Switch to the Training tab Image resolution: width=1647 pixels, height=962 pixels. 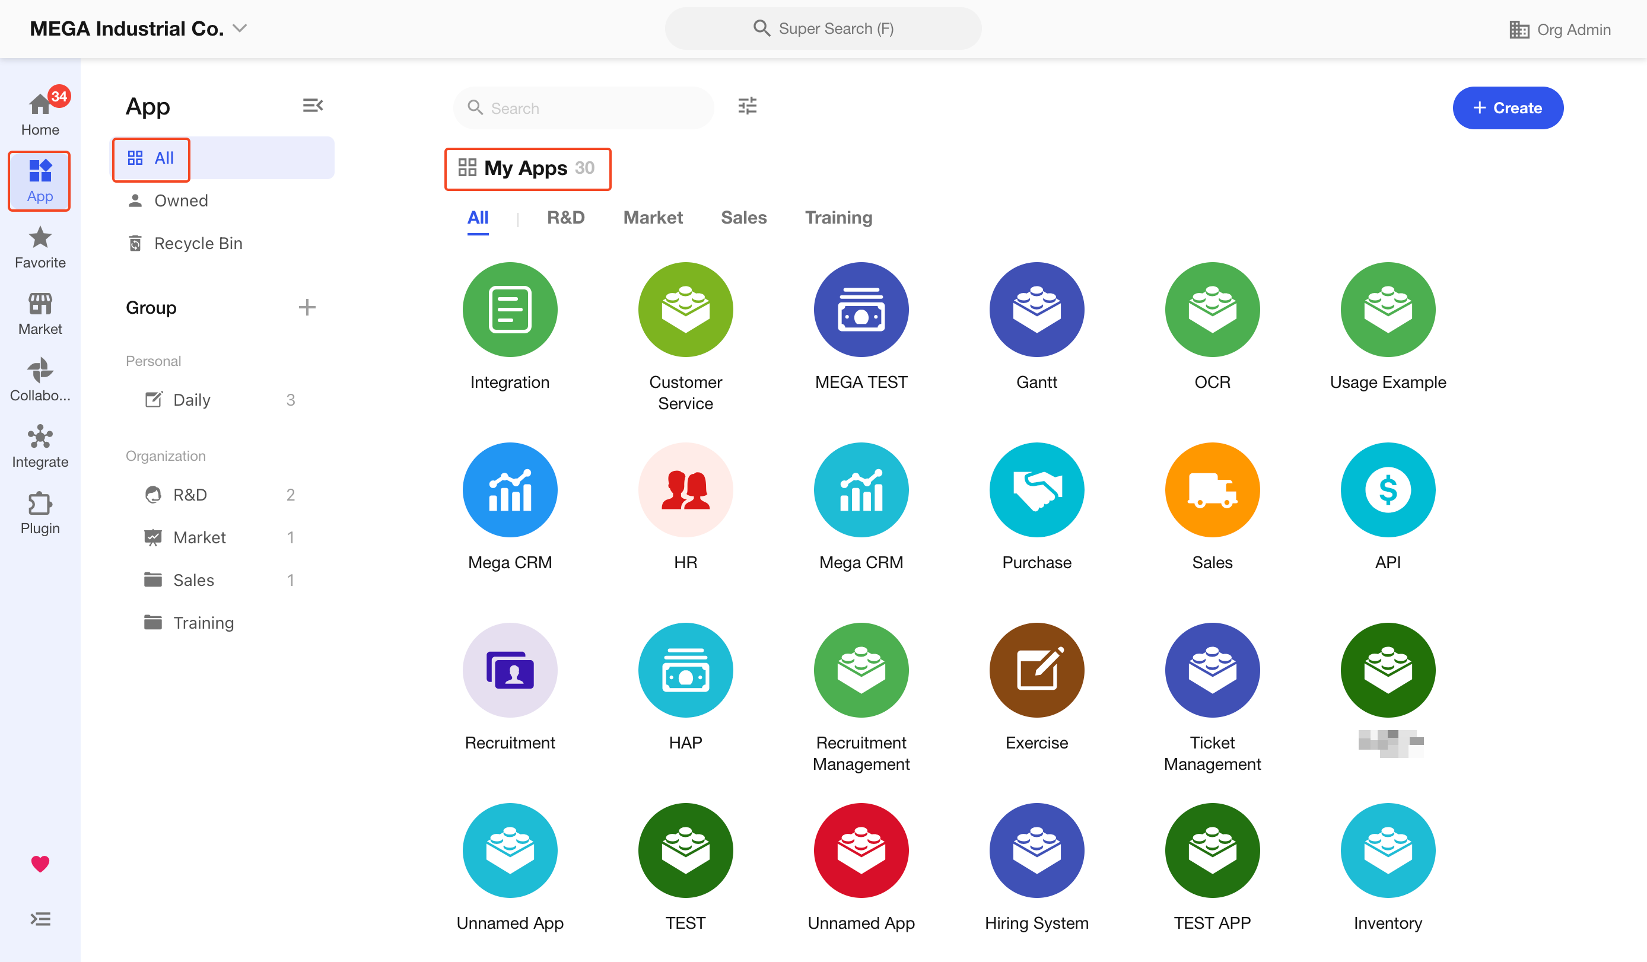838,218
